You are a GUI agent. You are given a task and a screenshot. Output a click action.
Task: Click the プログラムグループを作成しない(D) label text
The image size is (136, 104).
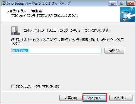(x=37, y=86)
